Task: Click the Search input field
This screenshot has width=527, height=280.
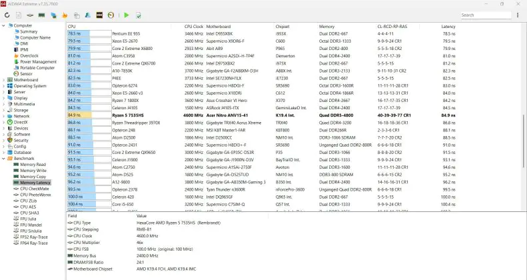Action: [x=486, y=15]
